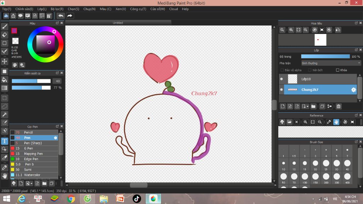Select the Text tool
This screenshot has width=363, height=204.
4,141
